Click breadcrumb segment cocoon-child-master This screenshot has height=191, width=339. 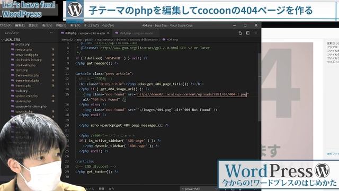144,40
